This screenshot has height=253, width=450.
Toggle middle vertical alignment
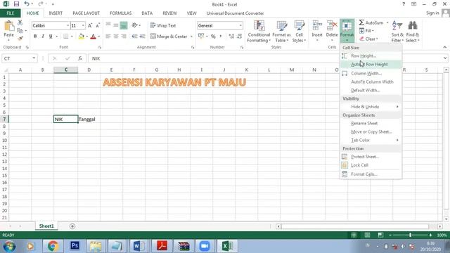point(115,25)
